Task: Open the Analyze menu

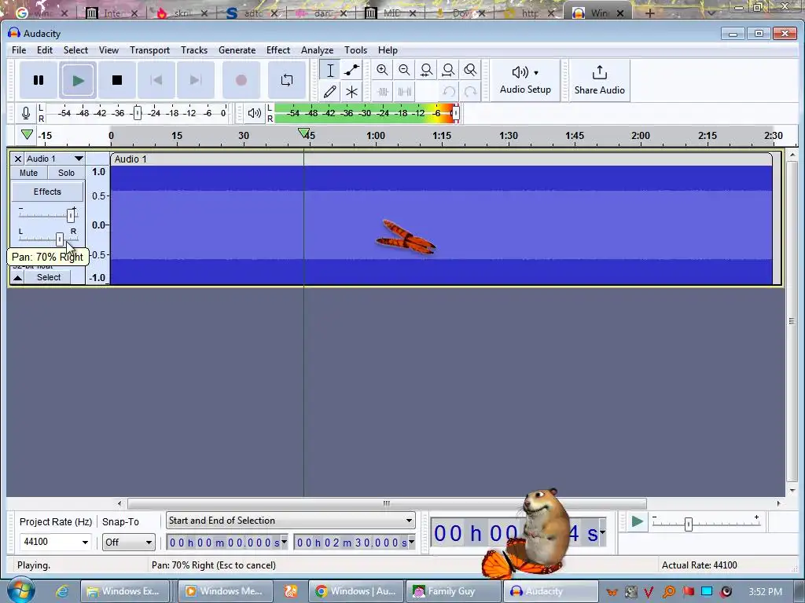Action: [x=318, y=49]
